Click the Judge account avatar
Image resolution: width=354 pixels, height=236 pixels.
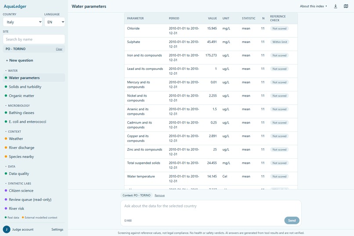[x=7, y=229]
